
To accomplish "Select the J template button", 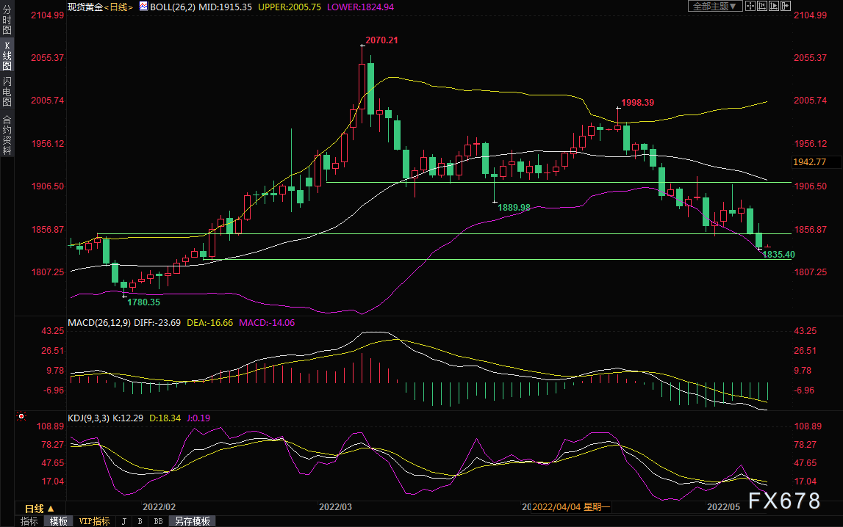I will tap(124, 521).
